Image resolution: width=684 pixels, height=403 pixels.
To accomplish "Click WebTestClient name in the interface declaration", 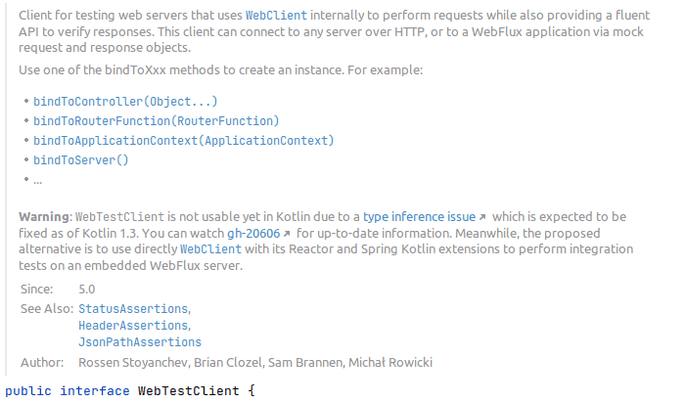I will 186,391.
